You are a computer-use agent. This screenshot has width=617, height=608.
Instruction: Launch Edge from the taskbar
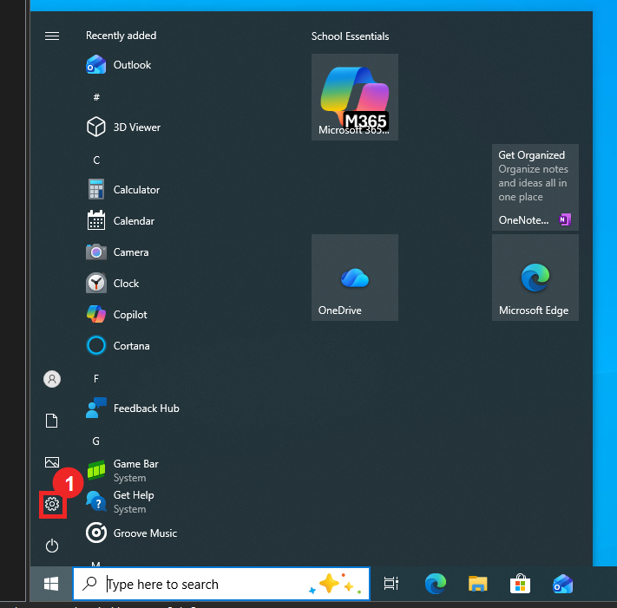tap(436, 584)
